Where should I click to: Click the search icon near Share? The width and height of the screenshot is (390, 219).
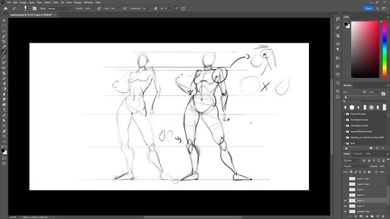point(378,9)
